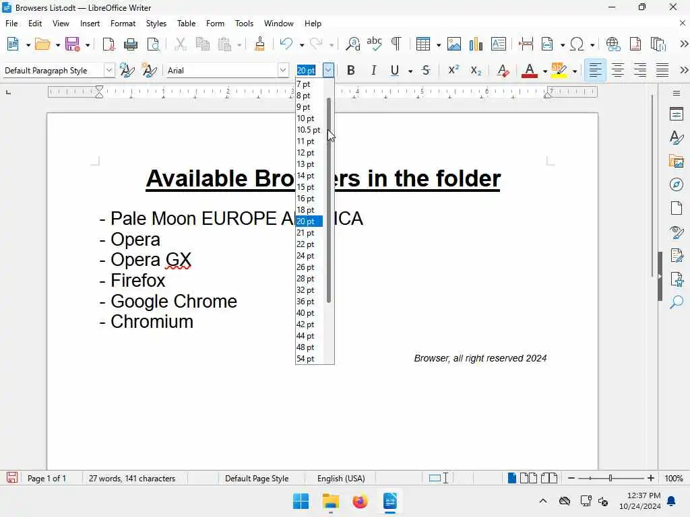The width and height of the screenshot is (690, 517).
Task: Open table insert dropdown arrow
Action: click(438, 45)
